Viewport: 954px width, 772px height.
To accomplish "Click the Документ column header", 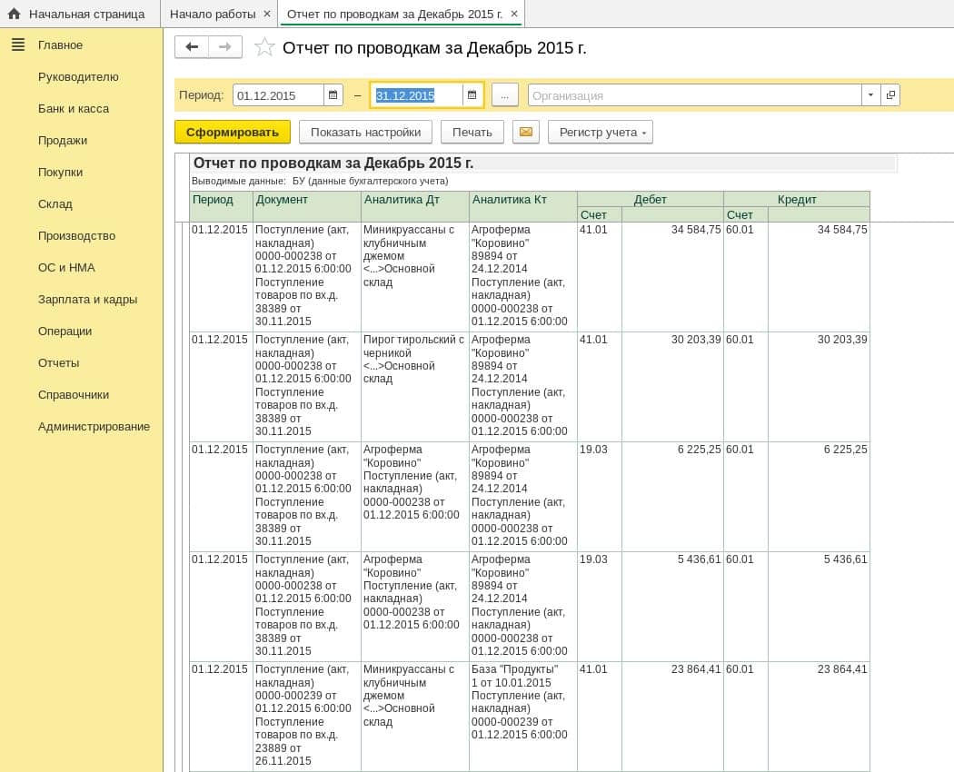I will [307, 206].
